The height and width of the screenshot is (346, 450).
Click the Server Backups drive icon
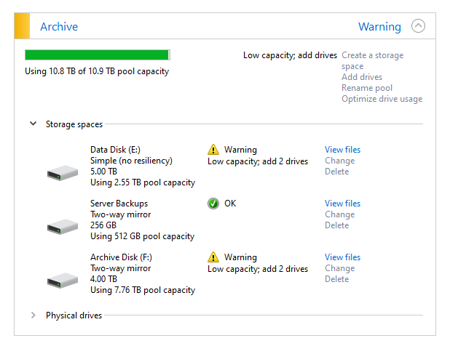pos(63,227)
